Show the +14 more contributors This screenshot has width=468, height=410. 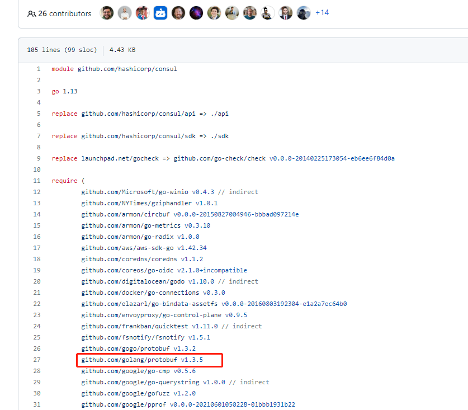click(322, 12)
